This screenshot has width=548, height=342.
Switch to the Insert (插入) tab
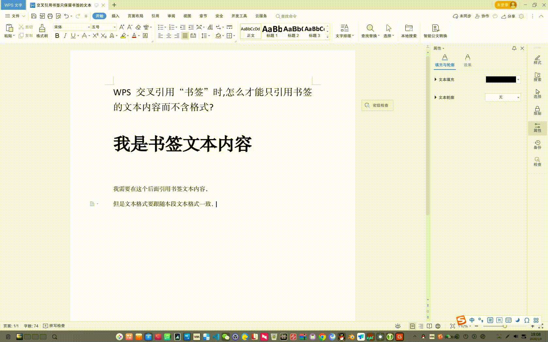[116, 16]
